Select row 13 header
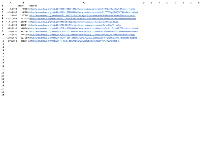The image size is (204, 153). coord(3,44)
